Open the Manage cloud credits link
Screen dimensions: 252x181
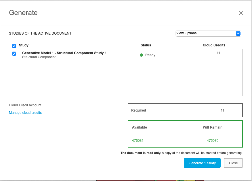25,113
